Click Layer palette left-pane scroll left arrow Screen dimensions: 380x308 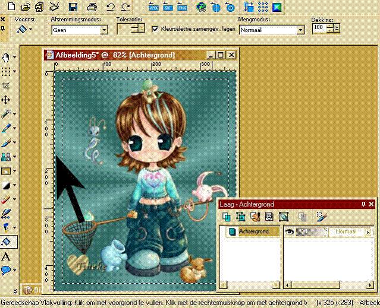pos(223,285)
